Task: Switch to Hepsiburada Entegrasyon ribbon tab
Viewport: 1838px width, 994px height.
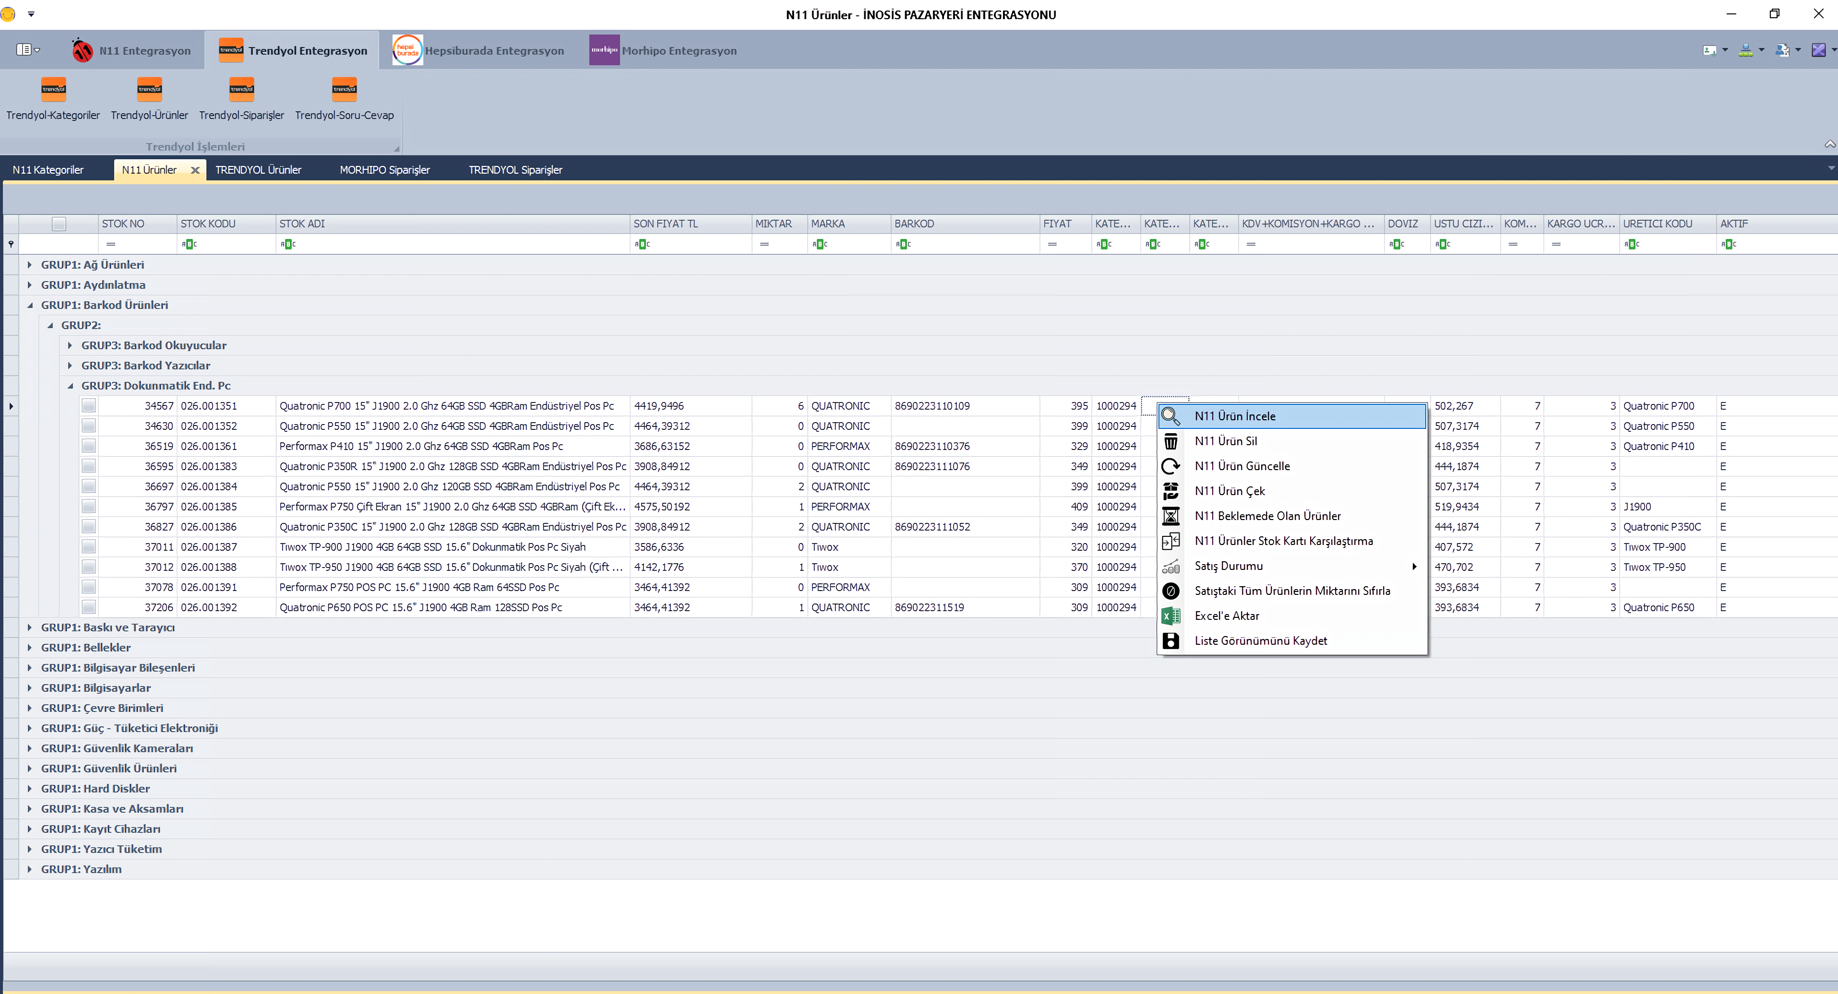Action: coord(479,50)
